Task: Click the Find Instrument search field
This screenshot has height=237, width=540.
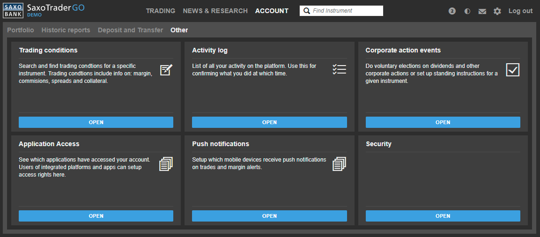Action: [x=346, y=11]
